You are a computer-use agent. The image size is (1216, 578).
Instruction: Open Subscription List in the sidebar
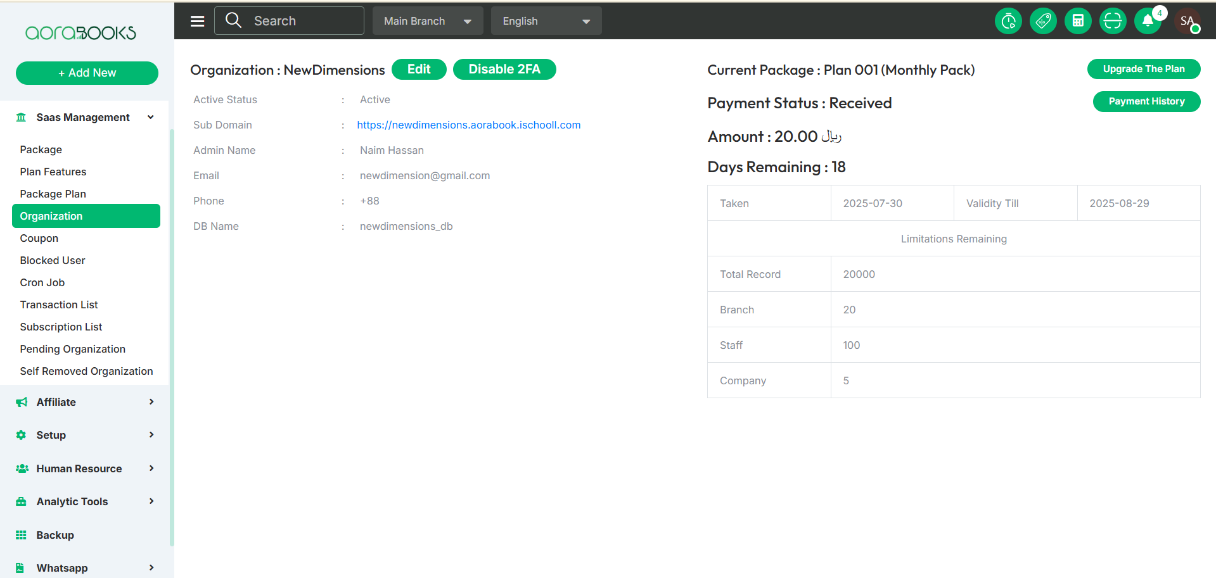[x=61, y=327]
